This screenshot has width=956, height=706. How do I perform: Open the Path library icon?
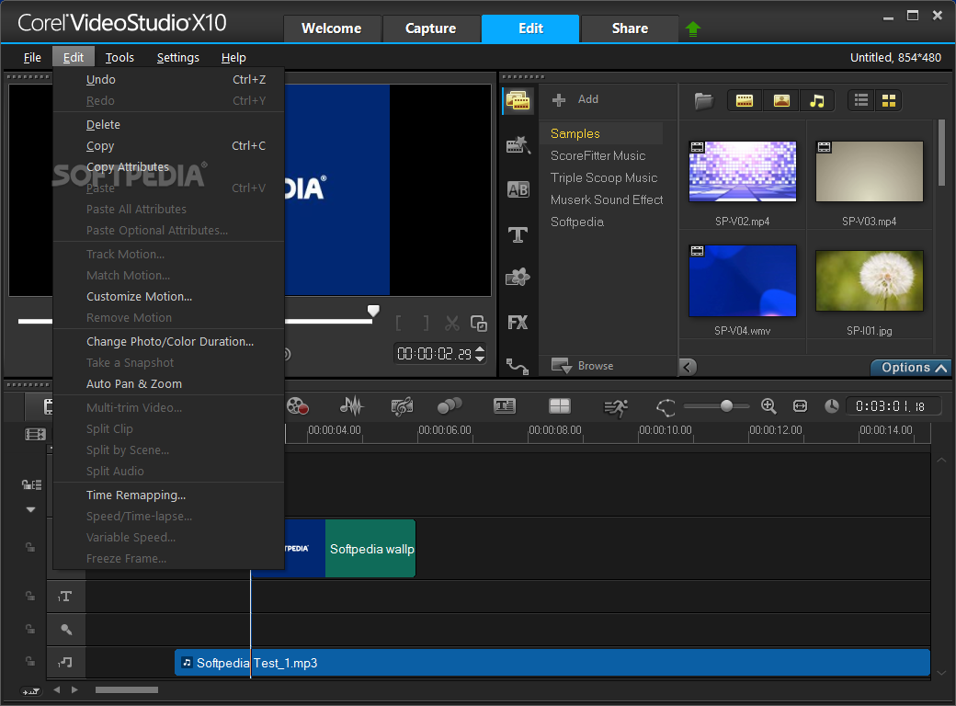(x=518, y=366)
